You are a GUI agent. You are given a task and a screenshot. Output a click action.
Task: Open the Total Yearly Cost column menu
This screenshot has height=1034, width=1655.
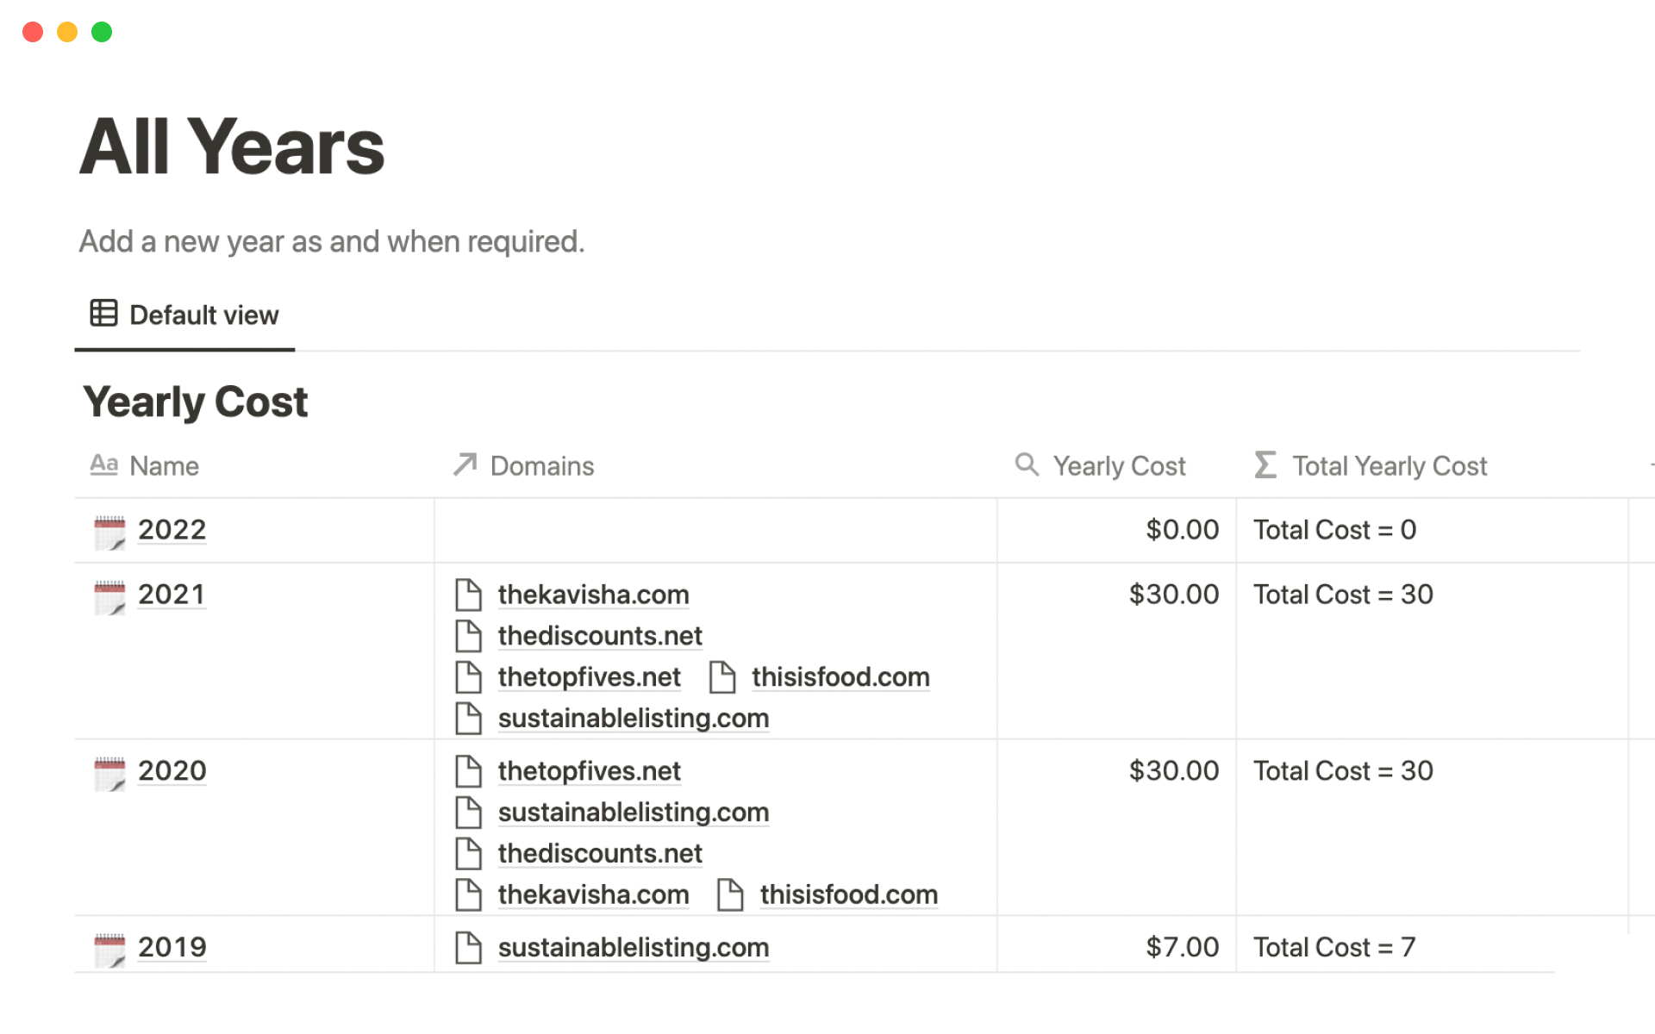click(x=1389, y=466)
